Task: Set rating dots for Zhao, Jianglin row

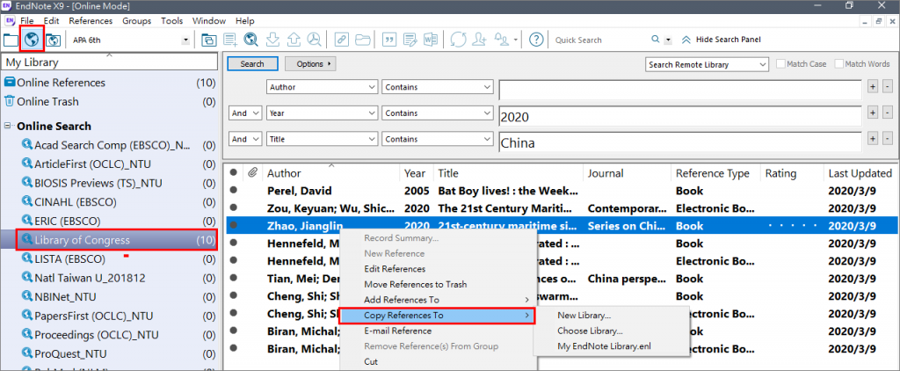Action: (791, 226)
